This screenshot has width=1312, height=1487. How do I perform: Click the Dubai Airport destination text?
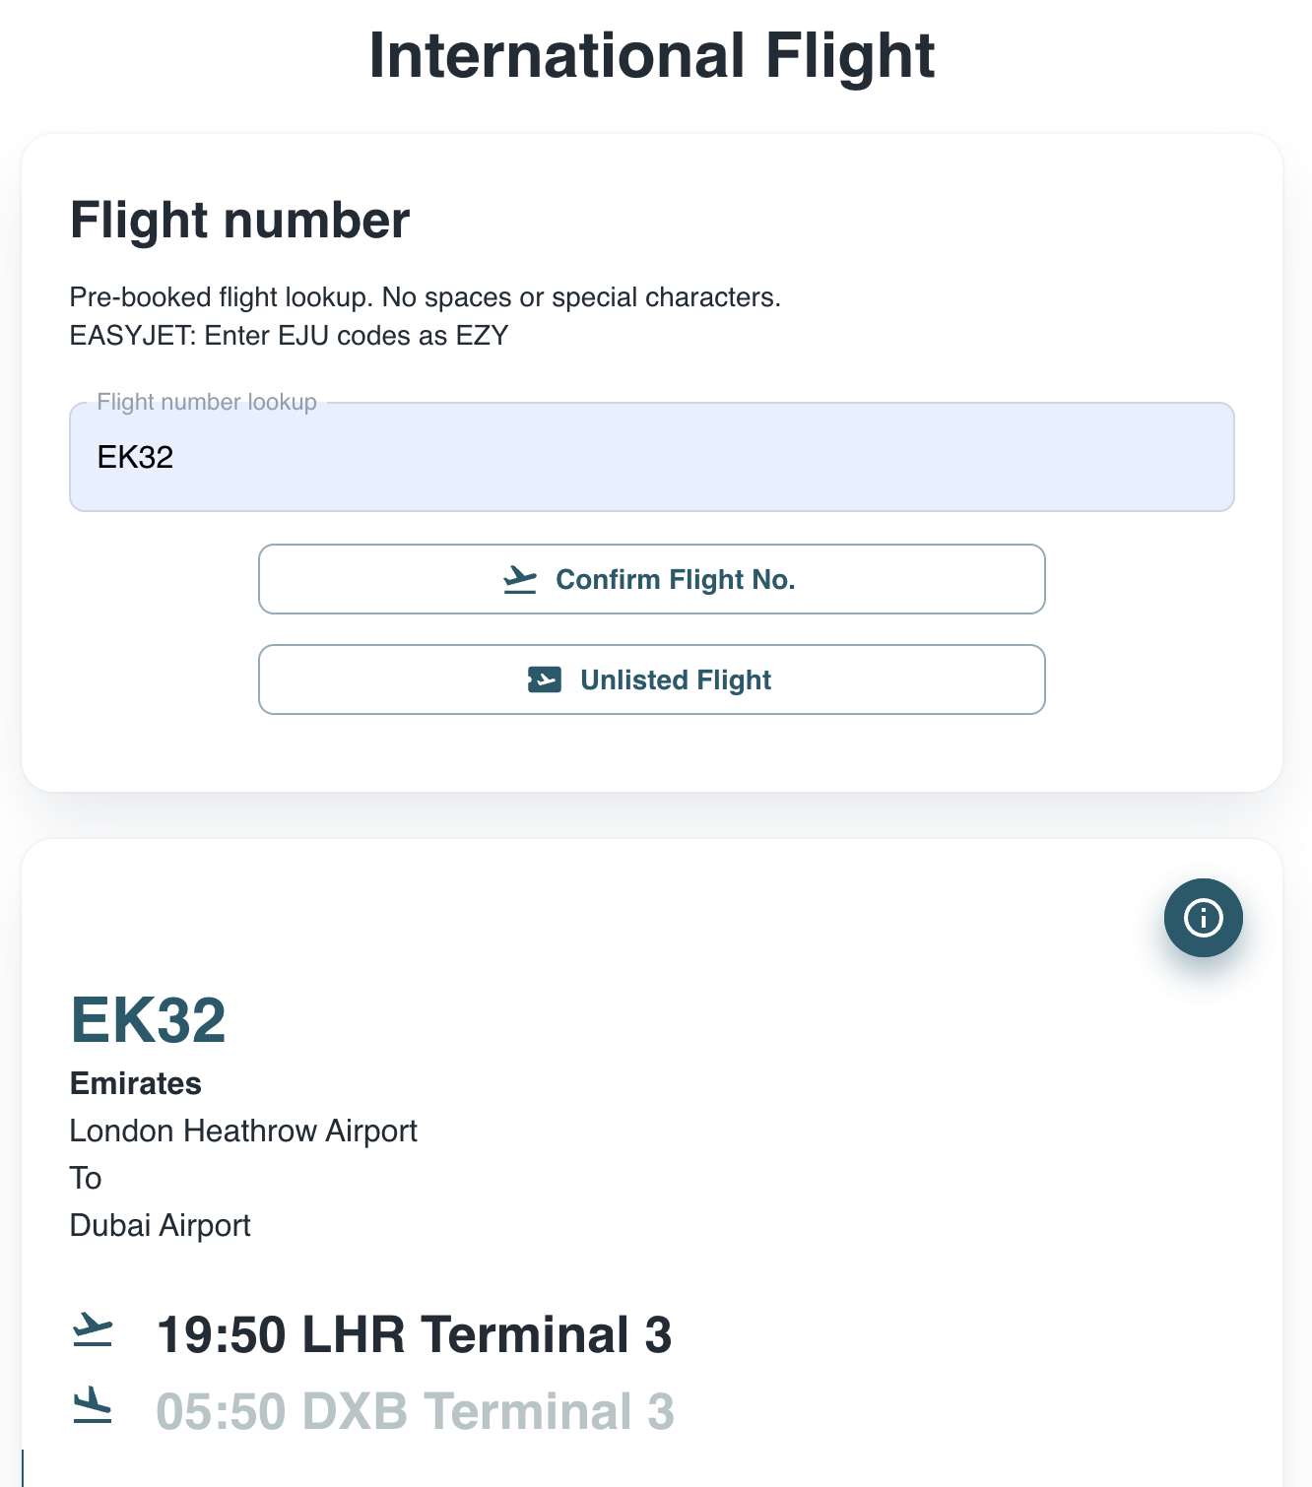[161, 1225]
